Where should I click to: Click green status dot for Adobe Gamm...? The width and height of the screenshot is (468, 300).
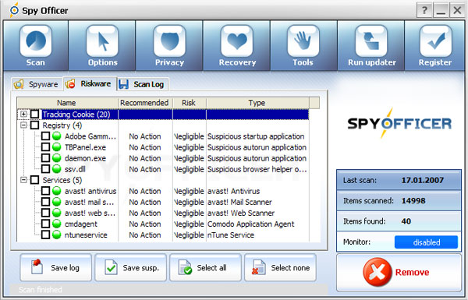[x=56, y=136]
